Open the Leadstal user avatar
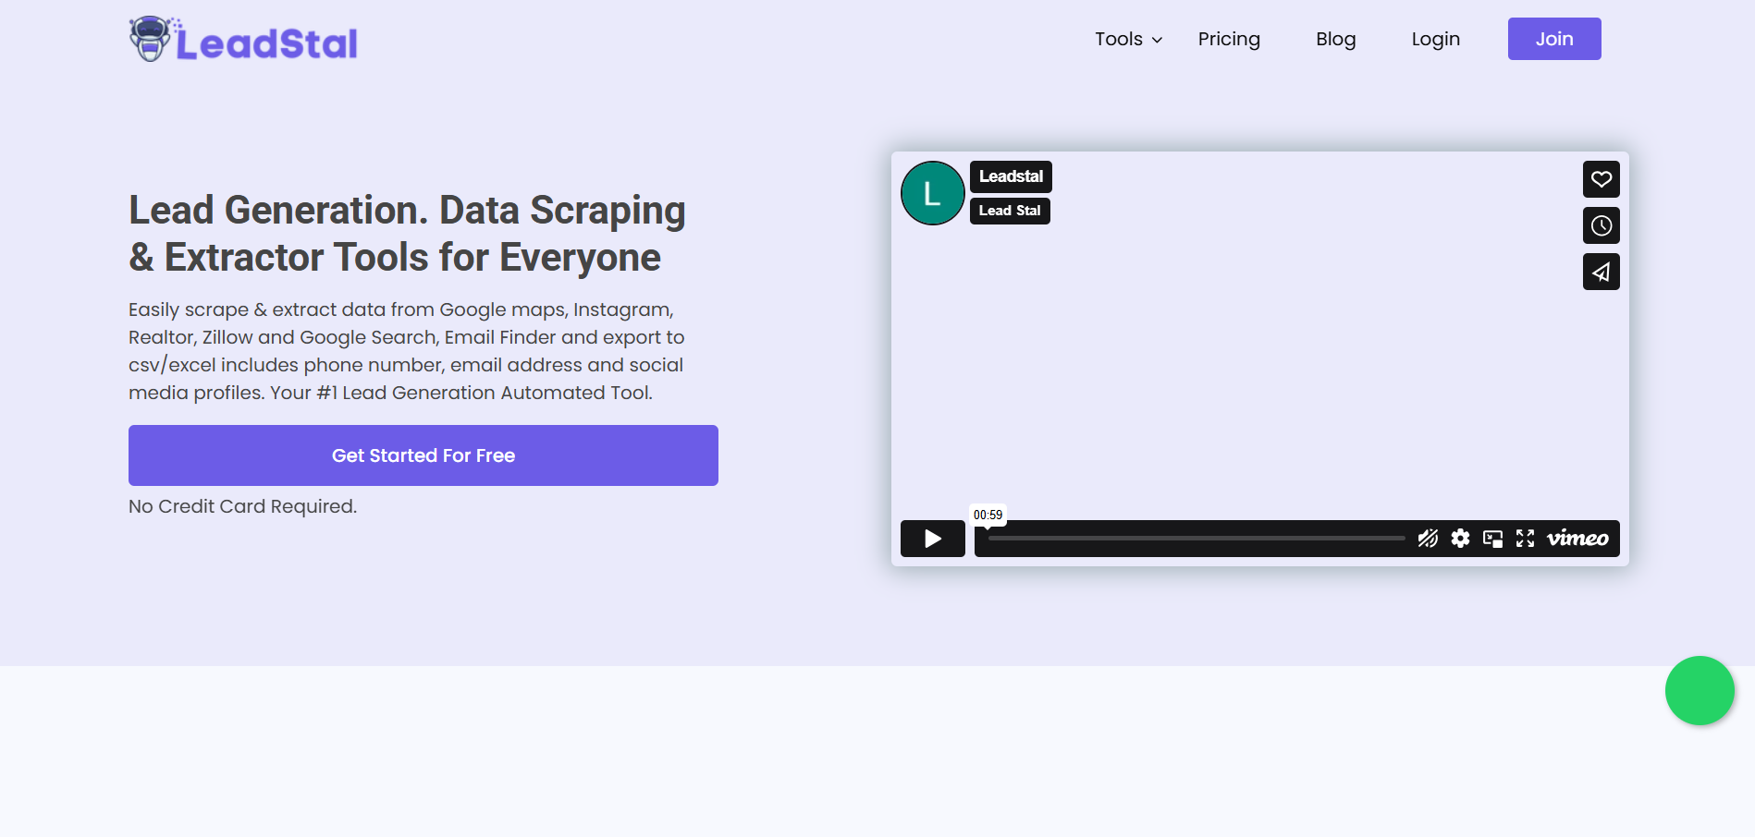The width and height of the screenshot is (1755, 837). coord(932,193)
